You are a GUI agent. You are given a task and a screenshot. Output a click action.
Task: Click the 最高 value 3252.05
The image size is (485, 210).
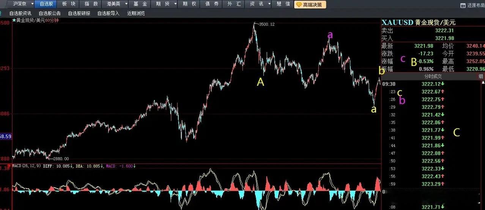pos(476,61)
